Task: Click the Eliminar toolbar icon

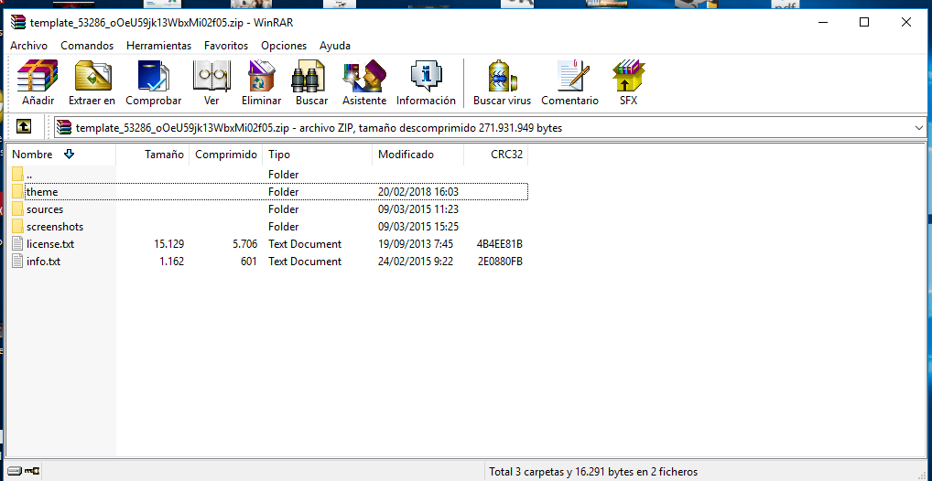Action: [x=262, y=76]
